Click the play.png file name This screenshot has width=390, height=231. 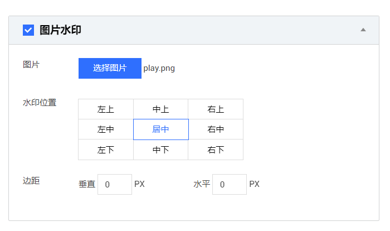[x=159, y=68]
